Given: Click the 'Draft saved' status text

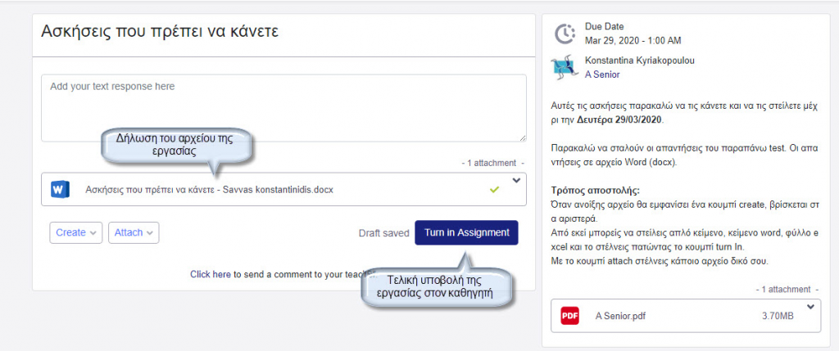Looking at the screenshot, I should [x=383, y=233].
